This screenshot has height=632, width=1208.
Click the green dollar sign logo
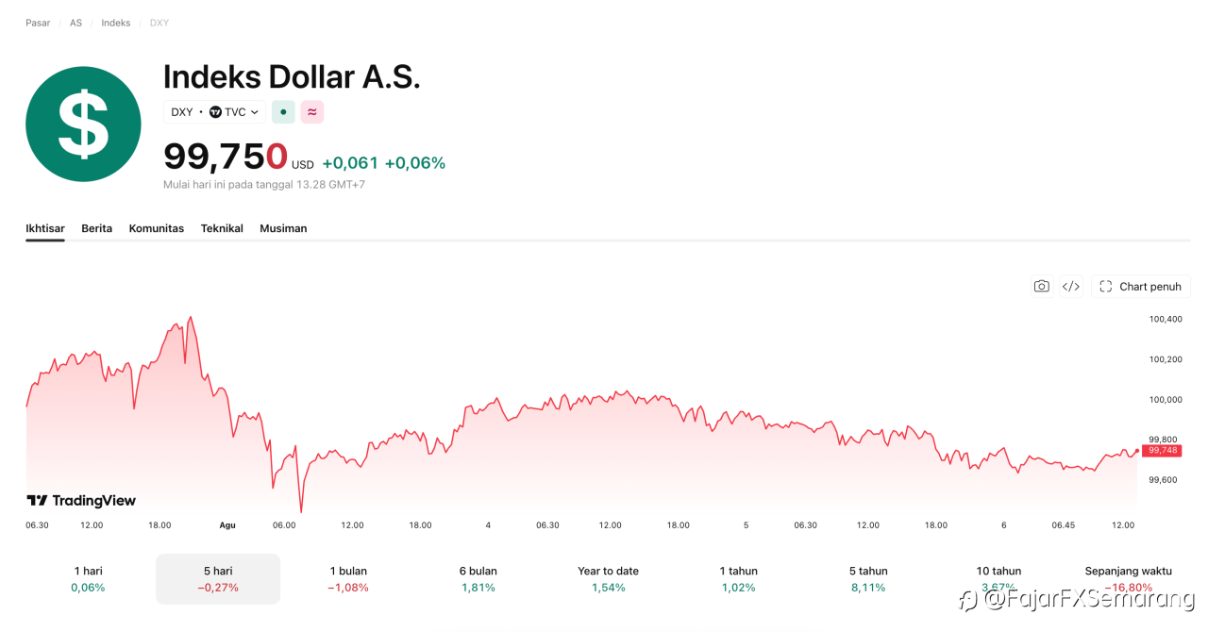coord(83,124)
